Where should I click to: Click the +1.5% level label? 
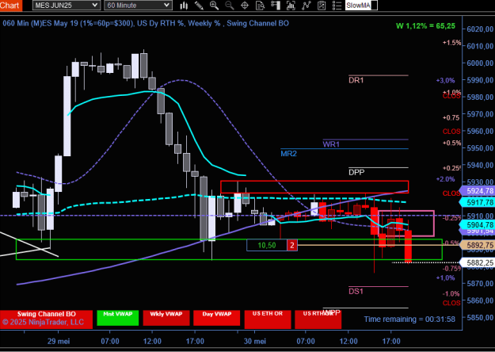(x=451, y=43)
